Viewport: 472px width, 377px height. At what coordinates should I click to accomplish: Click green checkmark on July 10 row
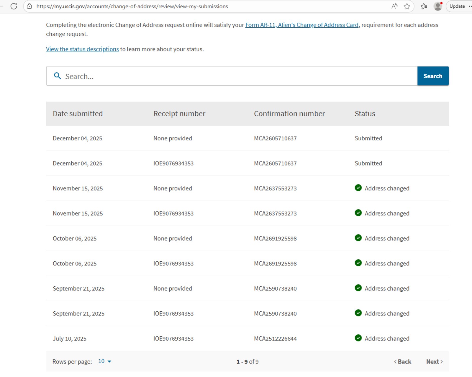[358, 338]
